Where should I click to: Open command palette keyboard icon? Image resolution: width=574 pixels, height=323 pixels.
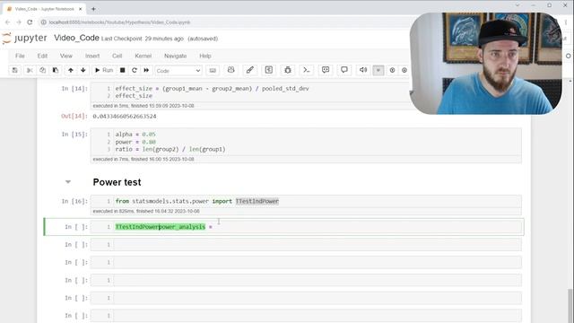[213, 70]
